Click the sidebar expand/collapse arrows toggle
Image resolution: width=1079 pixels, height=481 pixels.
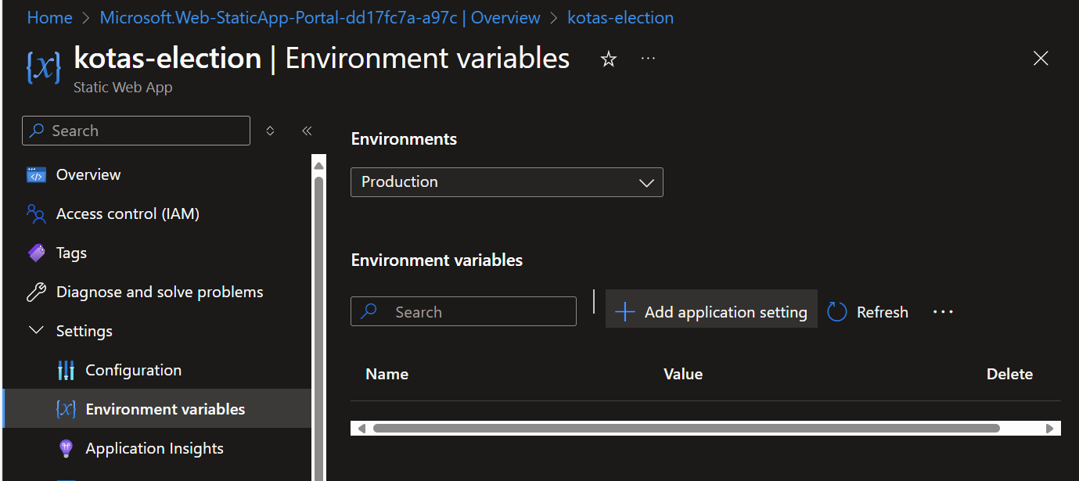tap(270, 131)
